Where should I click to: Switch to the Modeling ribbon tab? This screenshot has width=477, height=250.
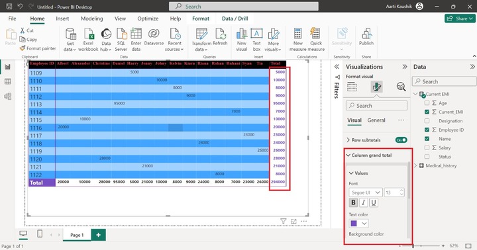91,19
